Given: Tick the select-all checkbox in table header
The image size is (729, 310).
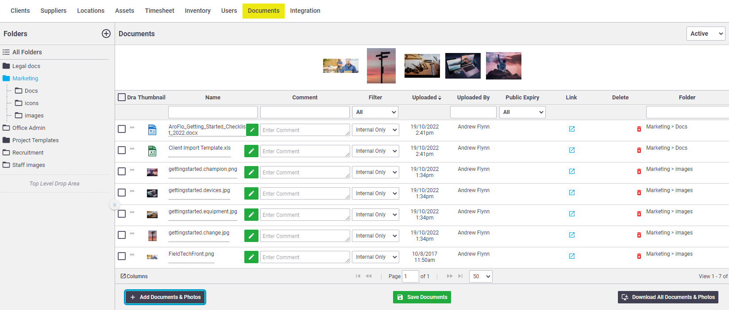Looking at the screenshot, I should 122,97.
